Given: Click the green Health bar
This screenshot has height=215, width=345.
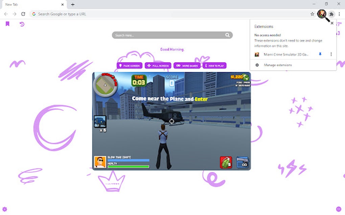Looking at the screenshot, I should pos(129,167).
